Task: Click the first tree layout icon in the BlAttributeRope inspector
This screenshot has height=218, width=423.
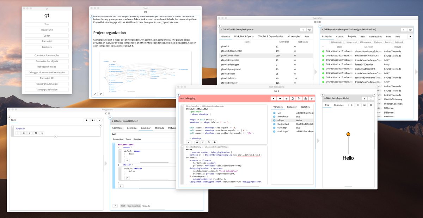Action: click(x=352, y=105)
